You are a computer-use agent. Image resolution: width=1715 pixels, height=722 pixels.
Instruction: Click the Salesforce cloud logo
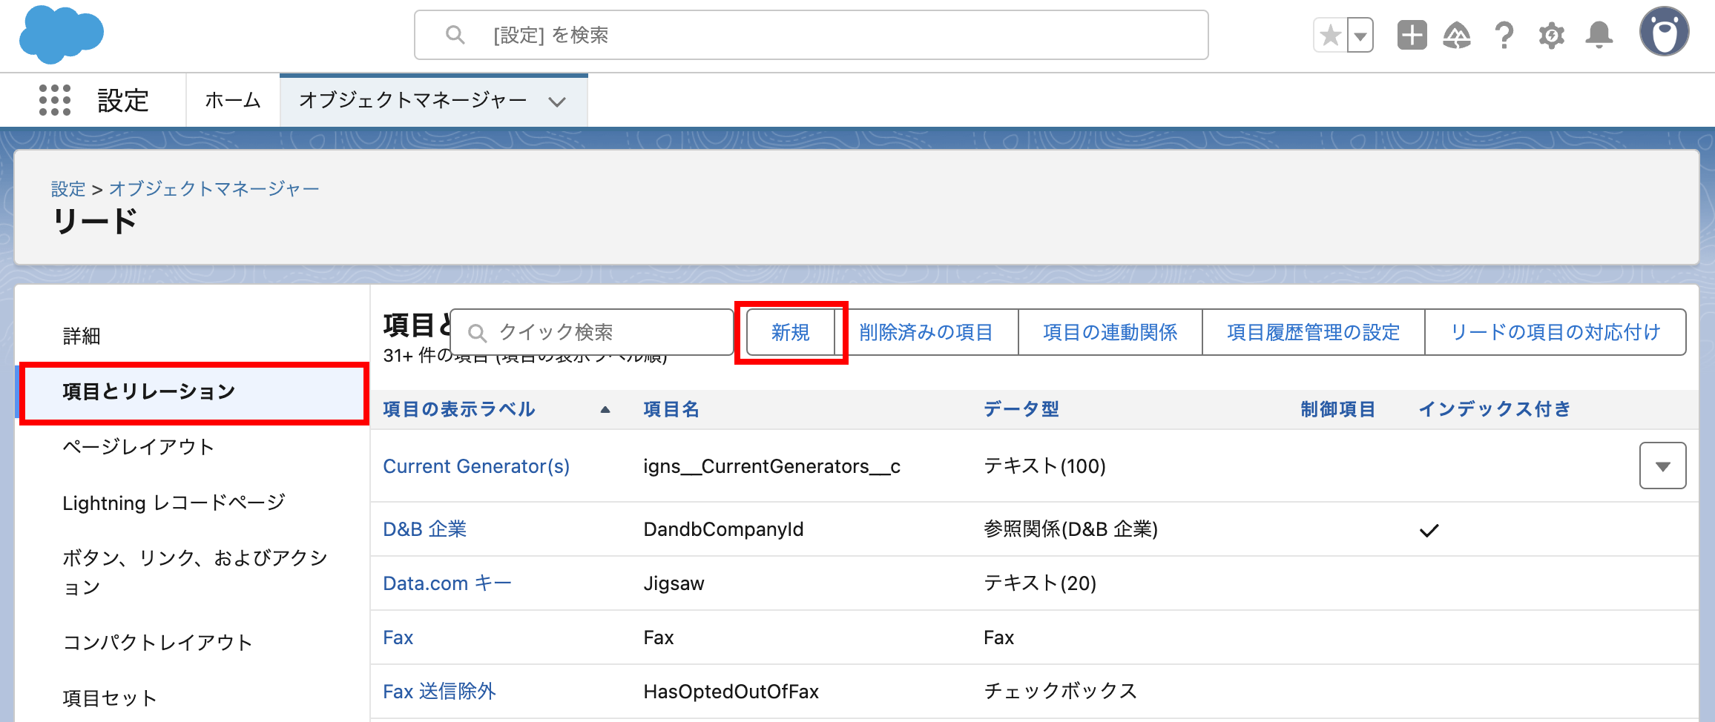[x=61, y=34]
